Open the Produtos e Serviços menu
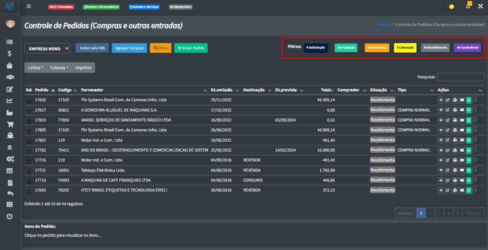 144,7
